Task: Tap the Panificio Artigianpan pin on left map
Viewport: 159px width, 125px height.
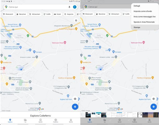Action: point(74,78)
